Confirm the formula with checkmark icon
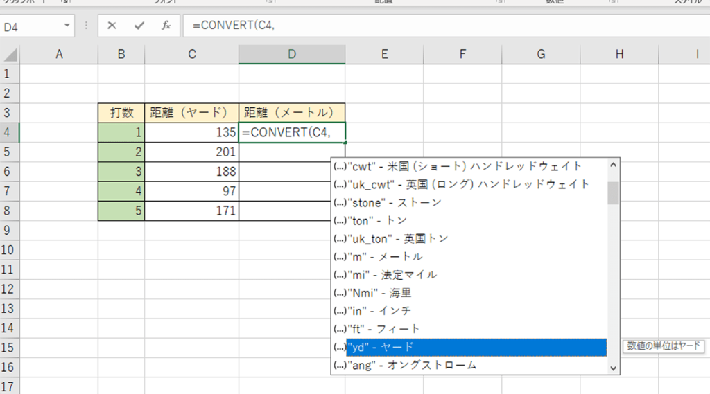 click(x=139, y=26)
